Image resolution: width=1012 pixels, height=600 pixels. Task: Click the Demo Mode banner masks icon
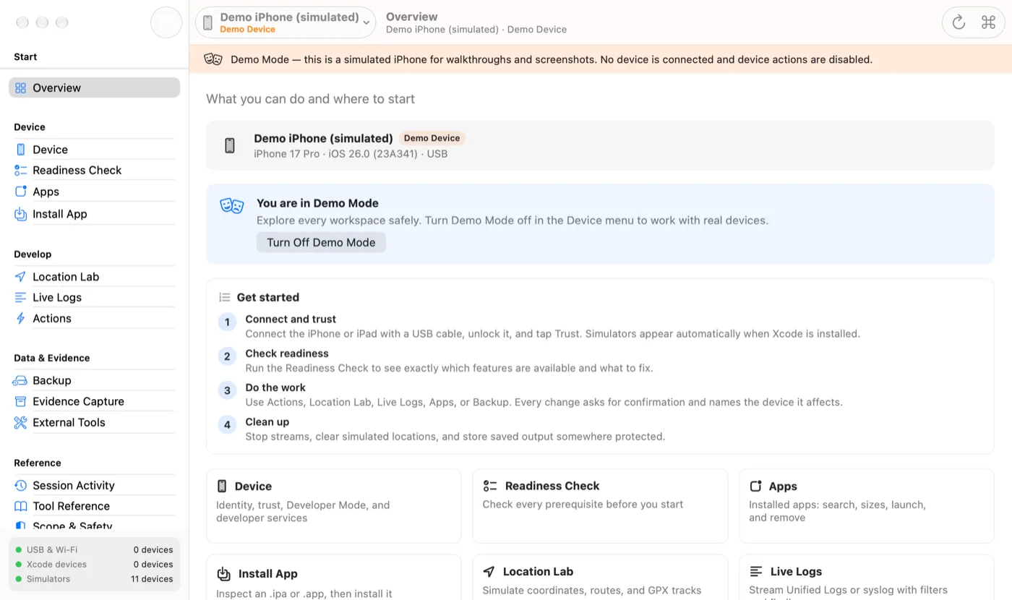pyautogui.click(x=213, y=59)
